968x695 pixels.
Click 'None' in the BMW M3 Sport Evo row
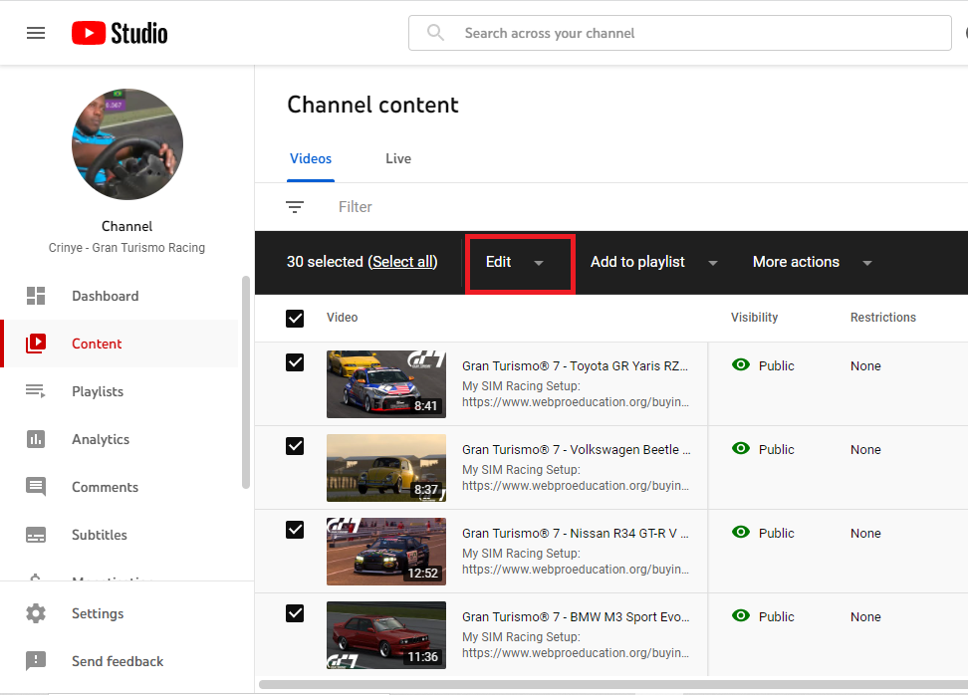click(865, 616)
